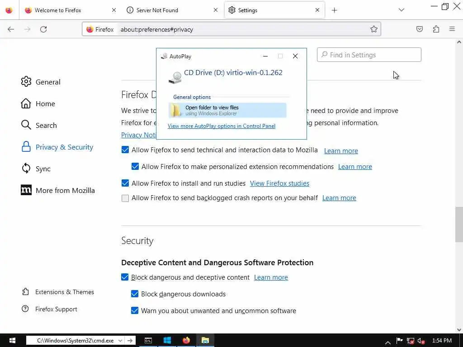Select Privacy & Security category
Image resolution: width=463 pixels, height=347 pixels.
pos(57,147)
